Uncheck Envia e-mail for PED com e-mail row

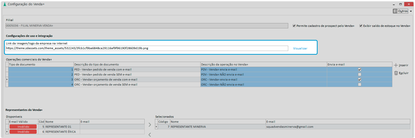[x=360, y=70]
